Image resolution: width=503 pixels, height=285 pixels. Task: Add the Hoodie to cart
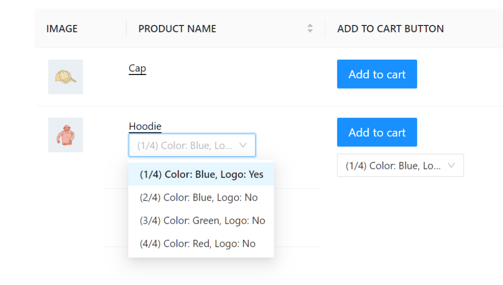[377, 132]
